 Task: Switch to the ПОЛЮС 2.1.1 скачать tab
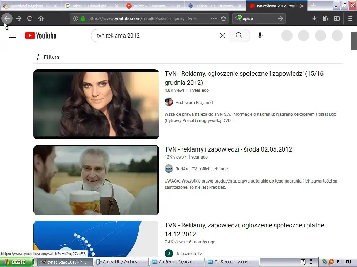point(215,6)
